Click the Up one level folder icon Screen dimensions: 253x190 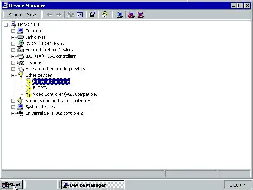(x=71, y=15)
